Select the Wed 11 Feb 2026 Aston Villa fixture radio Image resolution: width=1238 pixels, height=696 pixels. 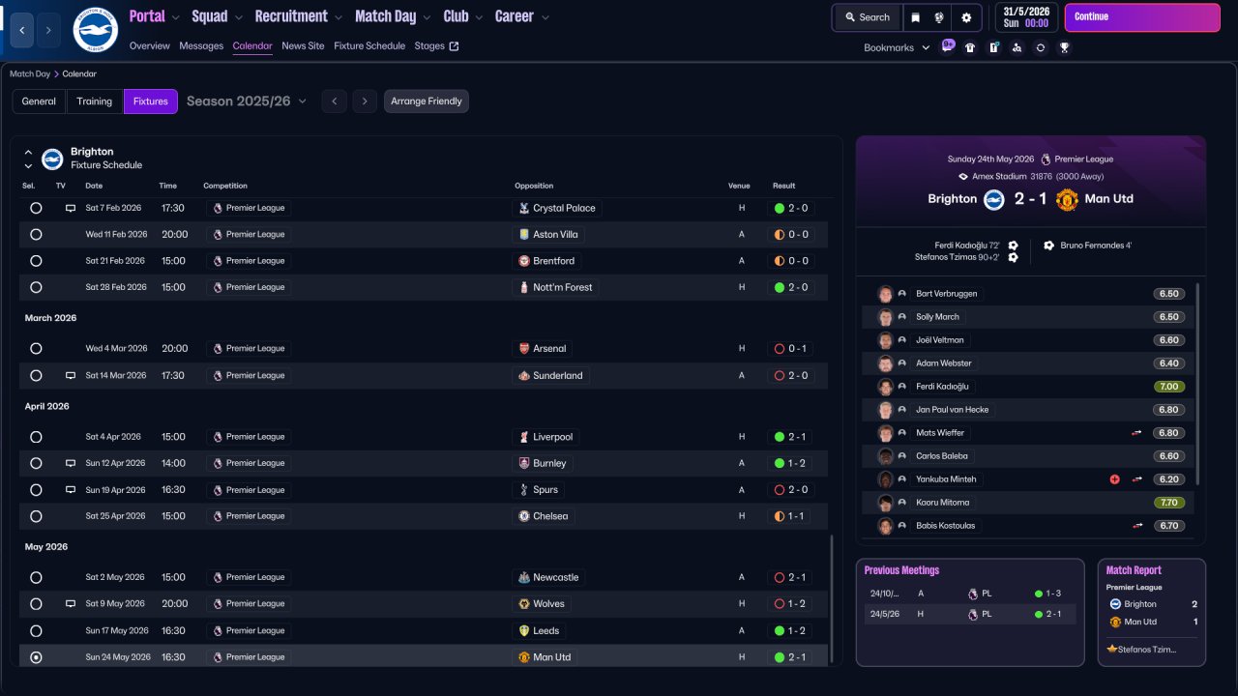pos(36,234)
